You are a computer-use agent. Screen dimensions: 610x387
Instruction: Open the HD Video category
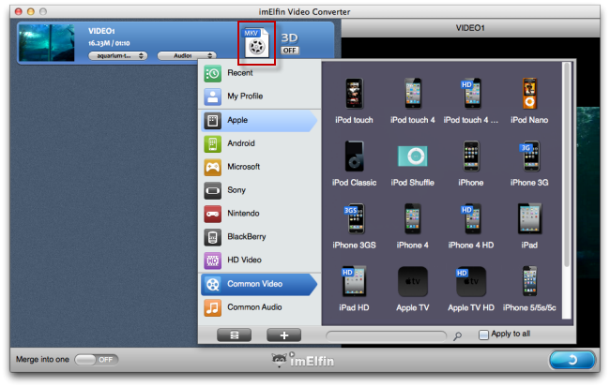pyautogui.click(x=260, y=260)
